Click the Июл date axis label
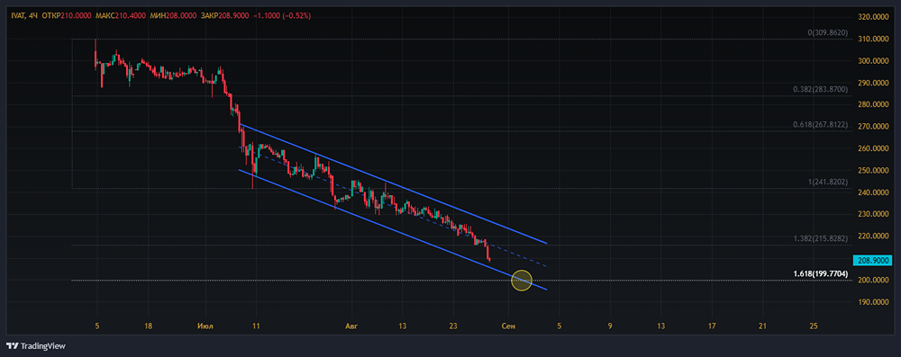901x357 pixels. 205,326
